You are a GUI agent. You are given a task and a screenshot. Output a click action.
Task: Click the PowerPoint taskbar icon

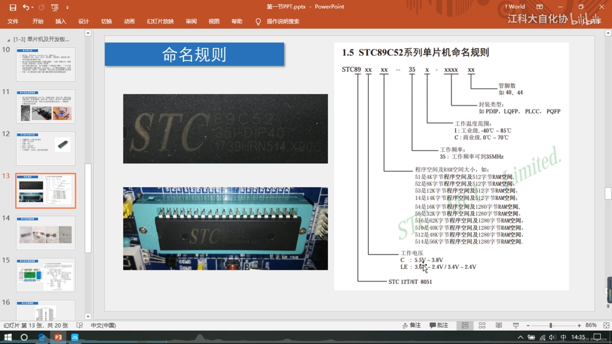(x=58, y=337)
